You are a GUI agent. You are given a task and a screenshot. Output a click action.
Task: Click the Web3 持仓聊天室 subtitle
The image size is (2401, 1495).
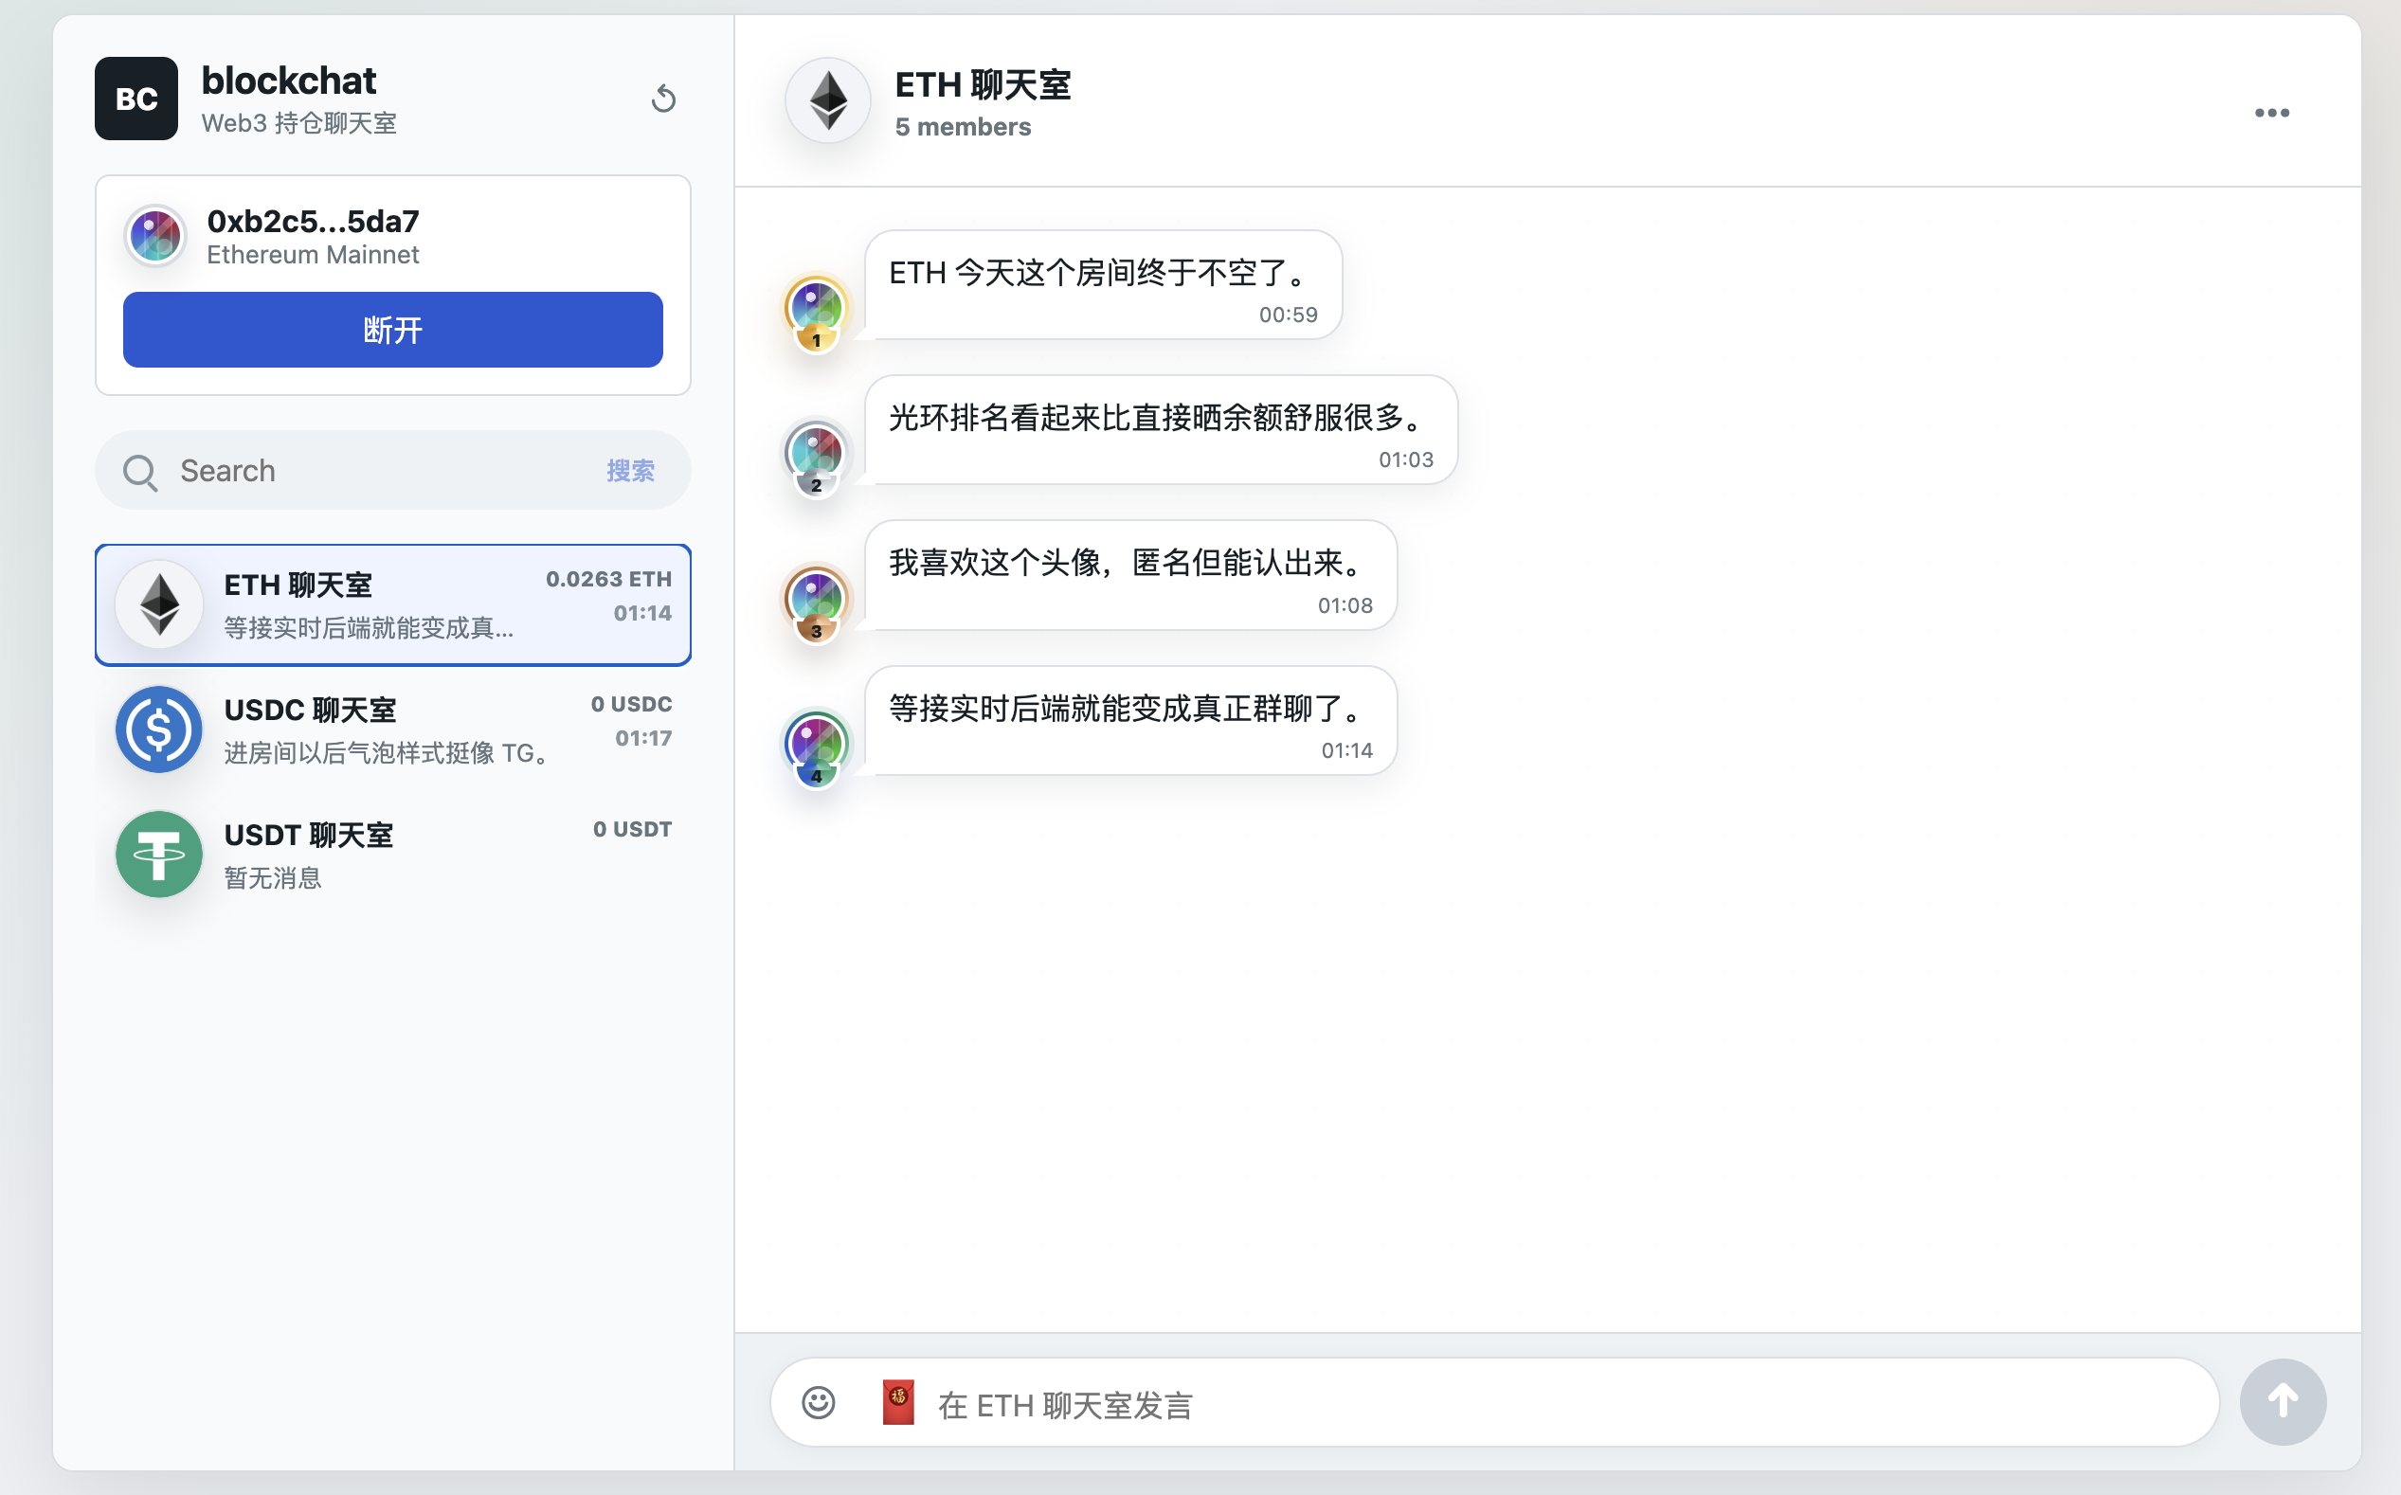(x=298, y=123)
